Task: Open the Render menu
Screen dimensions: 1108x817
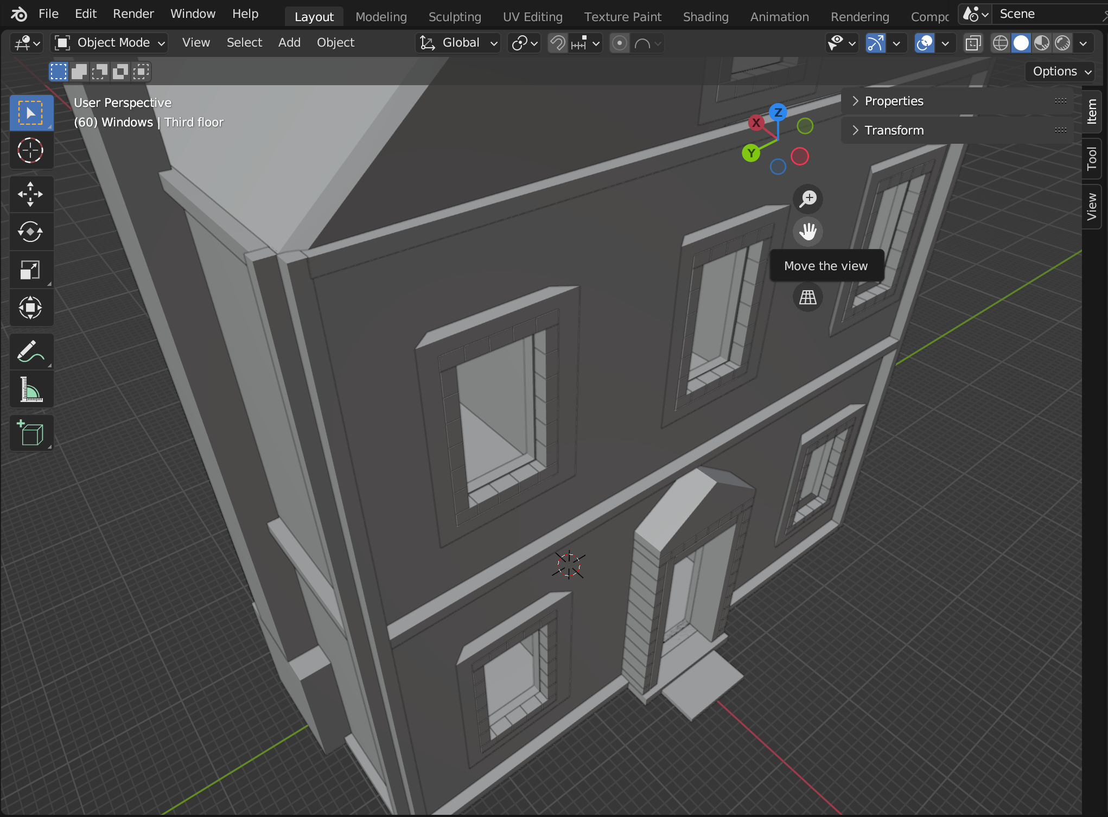Action: (133, 14)
